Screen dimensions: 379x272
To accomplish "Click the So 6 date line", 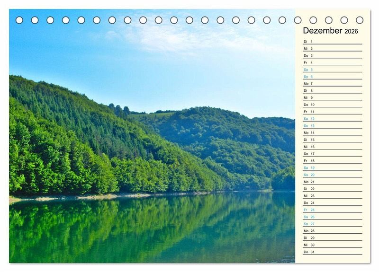I will [x=332, y=77].
